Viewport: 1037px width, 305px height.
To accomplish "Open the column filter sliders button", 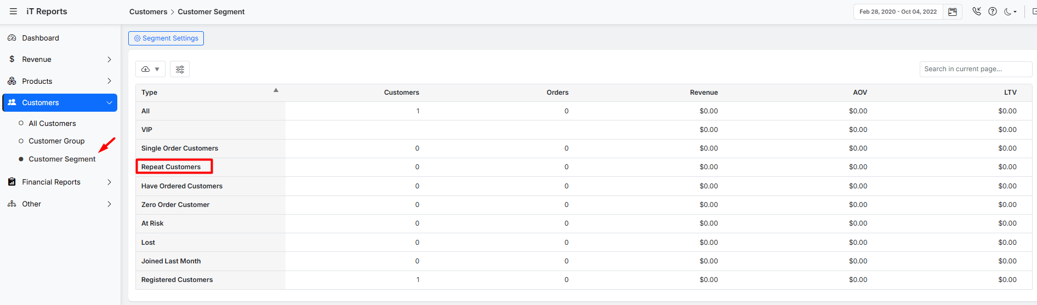I will (180, 69).
